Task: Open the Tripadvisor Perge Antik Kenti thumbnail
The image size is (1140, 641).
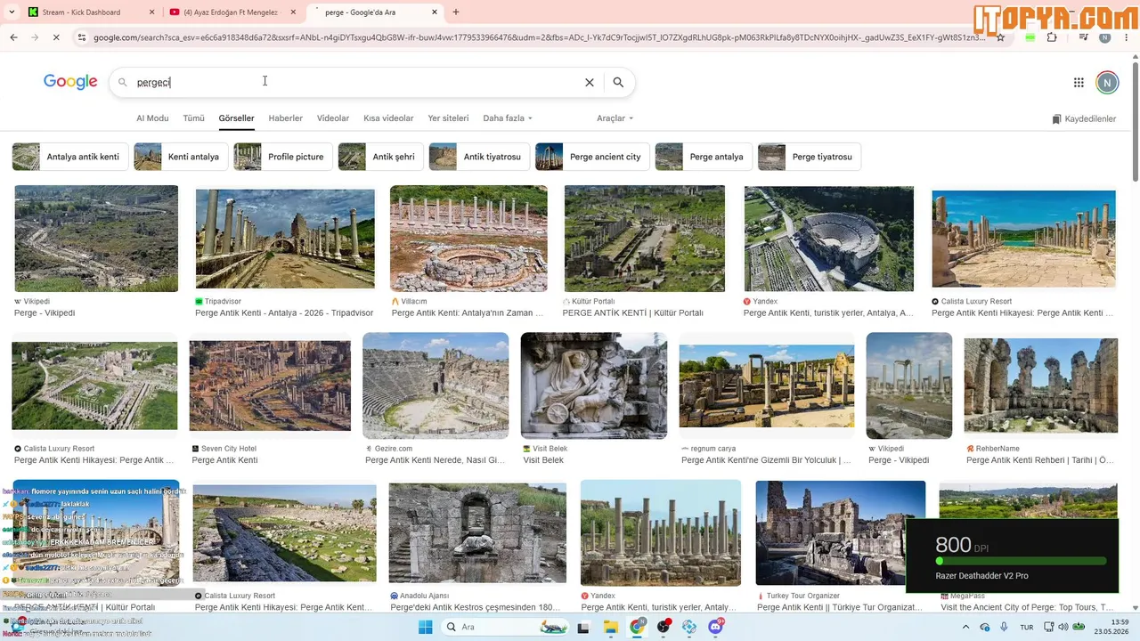Action: pos(285,239)
